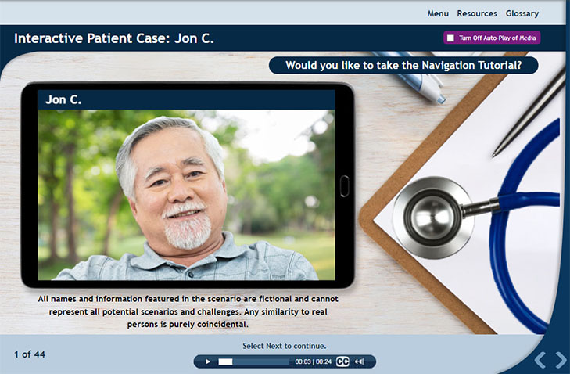Go to the next slide arrow
This screenshot has height=374, width=570.
(x=561, y=360)
